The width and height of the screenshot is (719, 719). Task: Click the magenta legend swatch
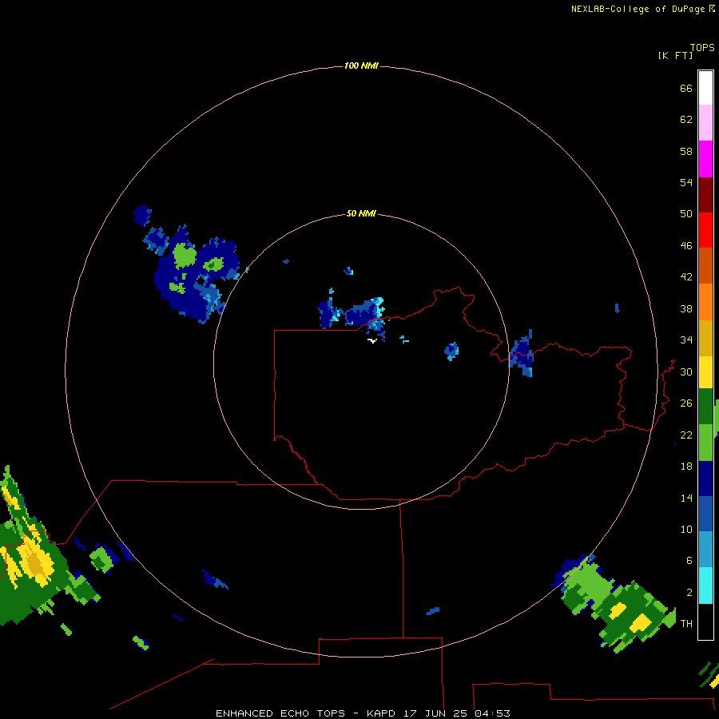coord(705,159)
